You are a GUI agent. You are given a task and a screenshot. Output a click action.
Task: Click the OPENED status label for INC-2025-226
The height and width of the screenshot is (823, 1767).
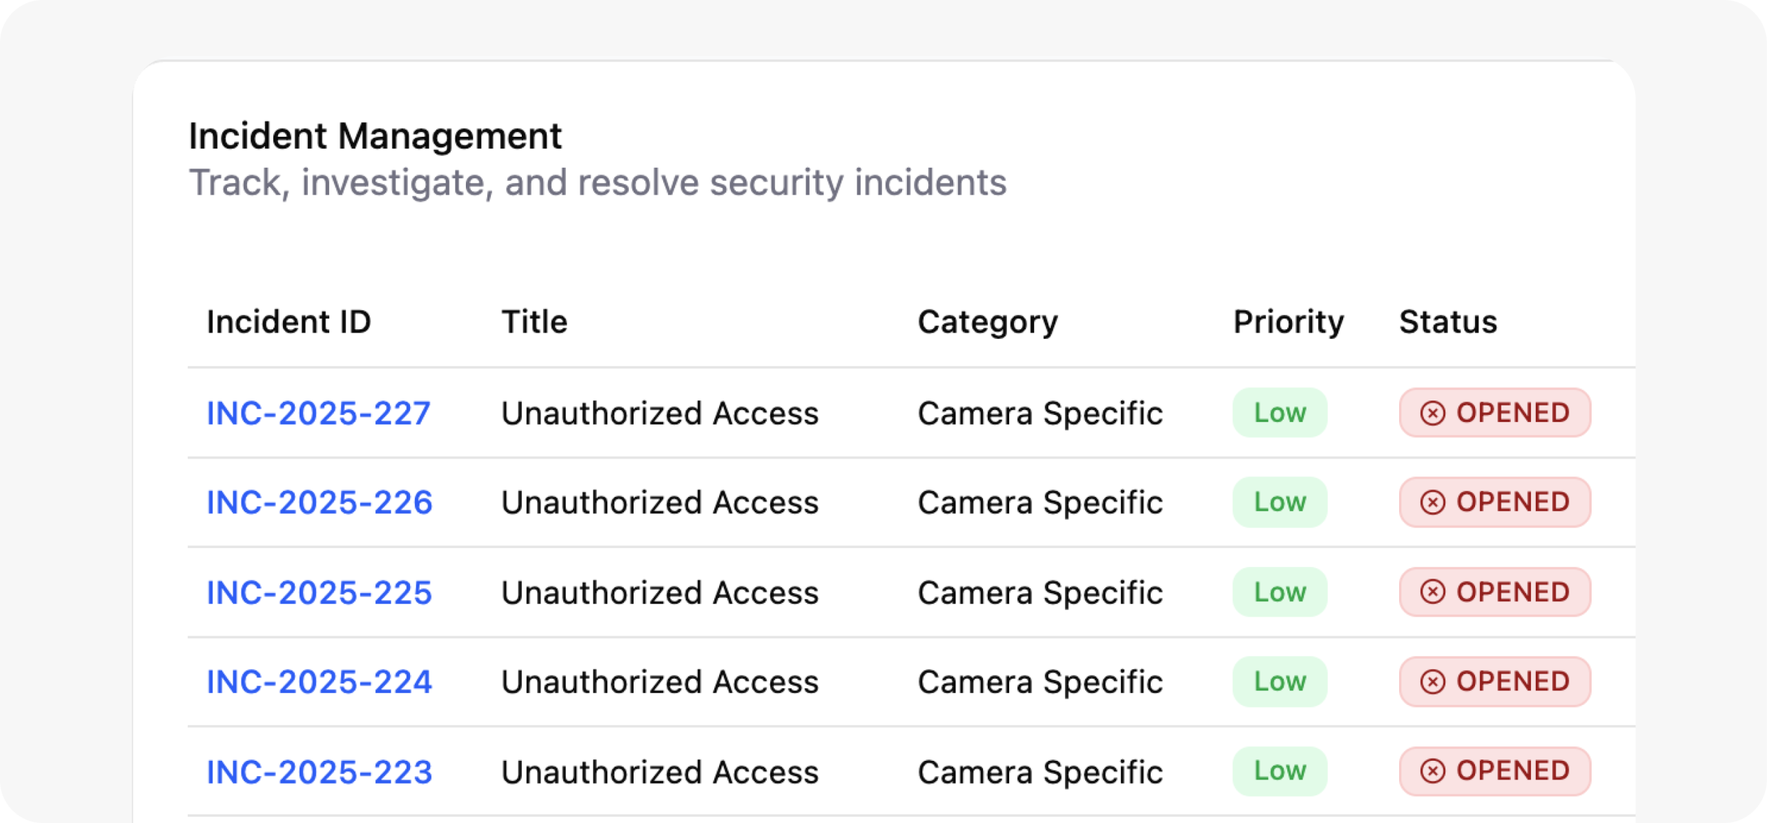[x=1512, y=502]
